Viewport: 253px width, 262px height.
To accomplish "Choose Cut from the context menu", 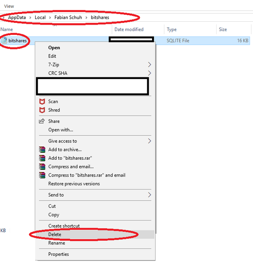I will [52, 206].
